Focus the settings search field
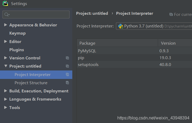Image resolution: width=192 pixels, height=123 pixels. coord(36,15)
